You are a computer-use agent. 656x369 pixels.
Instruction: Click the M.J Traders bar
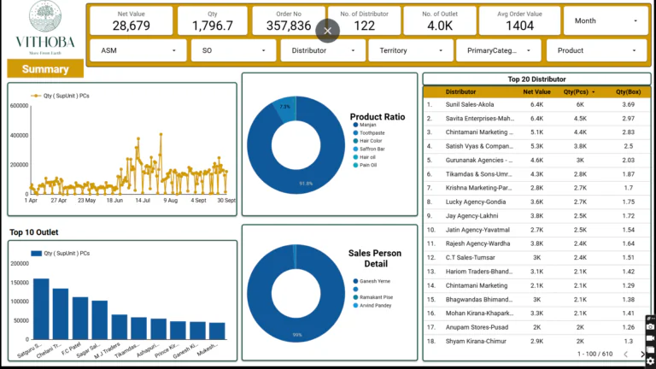coord(120,327)
